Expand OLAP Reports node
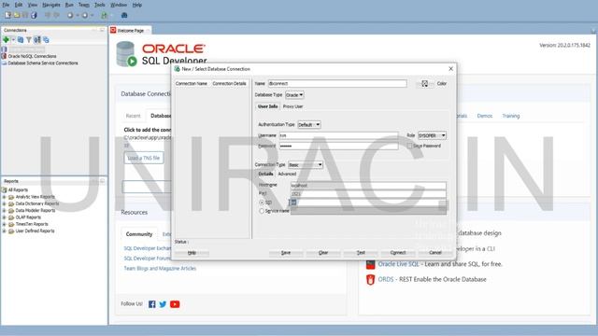Image resolution: width=598 pixels, height=336 pixels. [x=4, y=217]
